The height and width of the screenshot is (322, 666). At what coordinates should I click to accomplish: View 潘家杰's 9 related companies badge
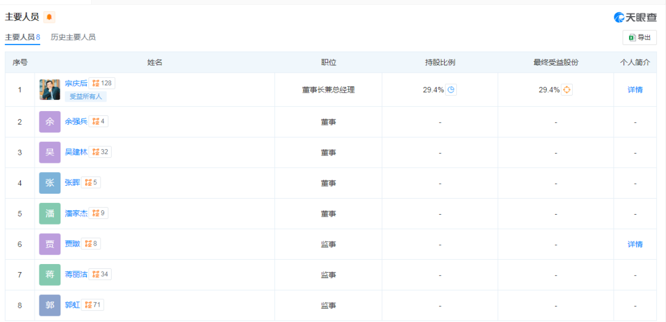[x=99, y=213]
